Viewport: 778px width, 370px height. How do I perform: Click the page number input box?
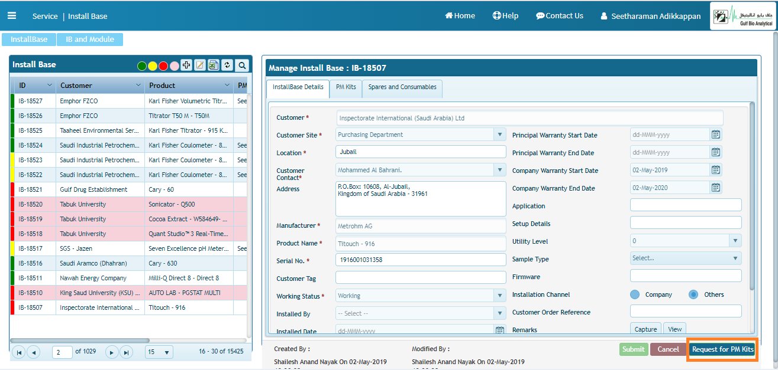(62, 352)
